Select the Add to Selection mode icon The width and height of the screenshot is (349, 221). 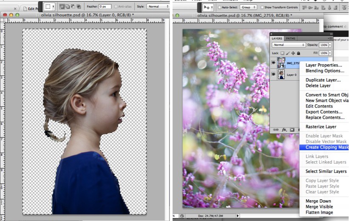(x=68, y=7)
